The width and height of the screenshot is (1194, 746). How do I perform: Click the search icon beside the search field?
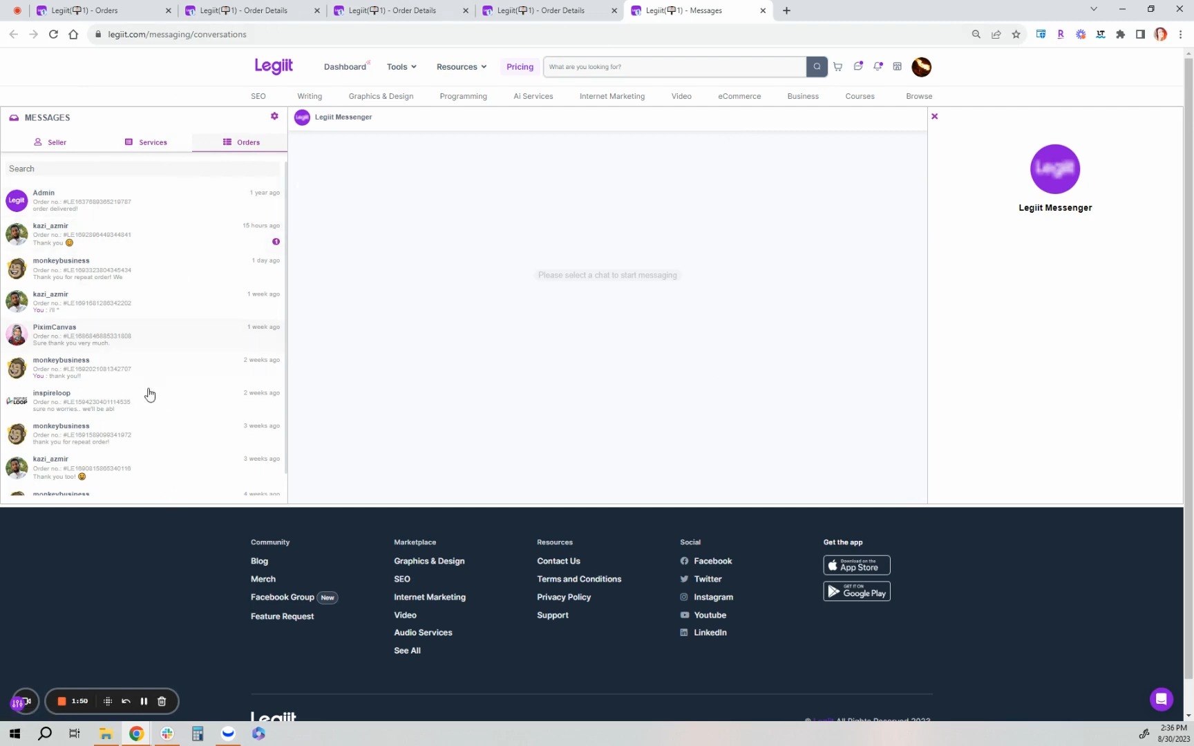click(817, 66)
